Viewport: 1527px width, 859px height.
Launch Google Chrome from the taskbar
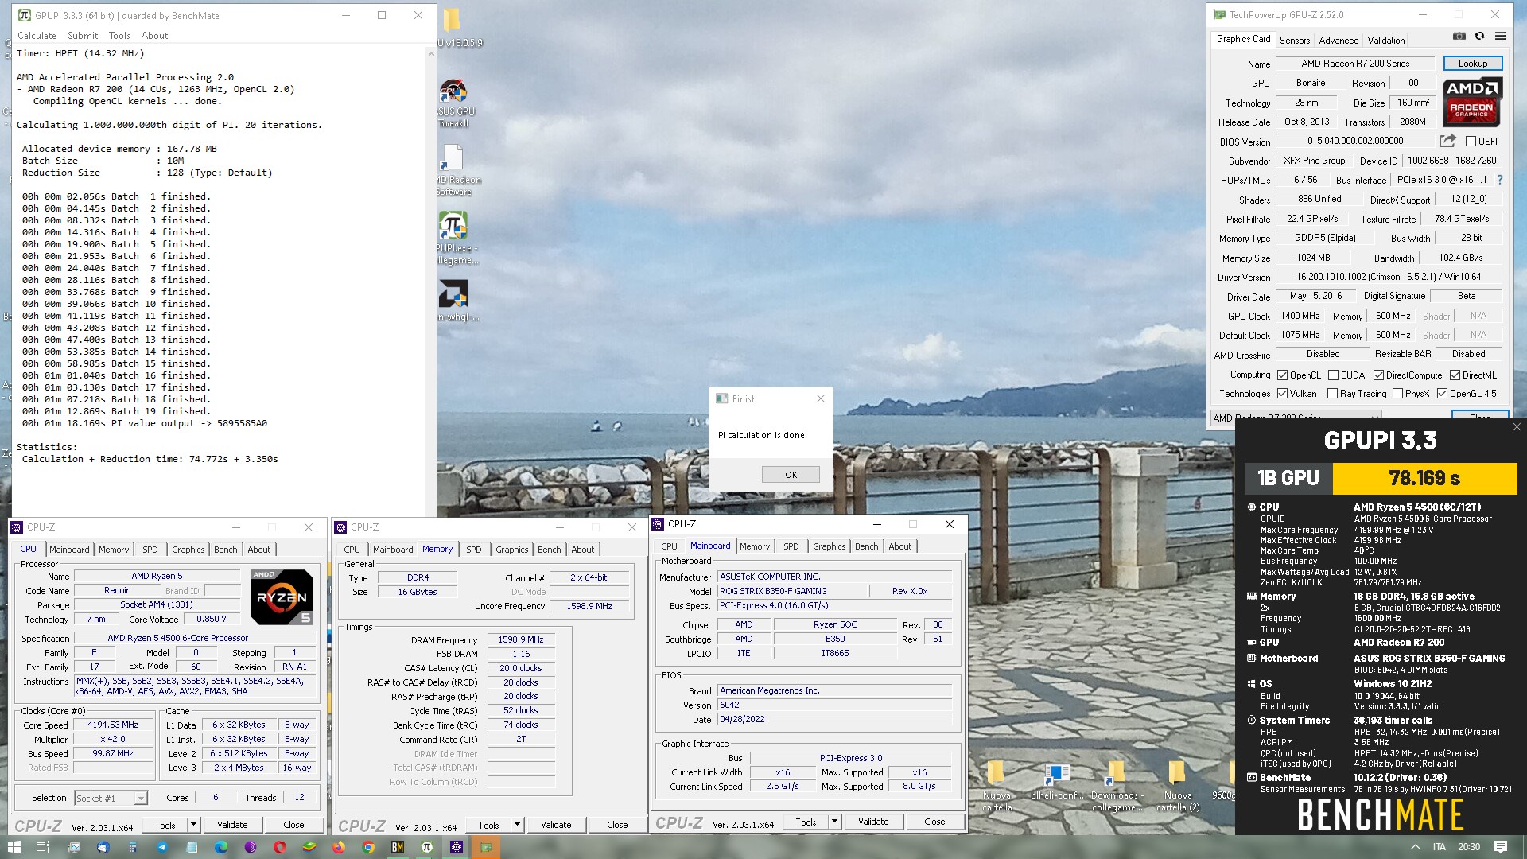(368, 847)
